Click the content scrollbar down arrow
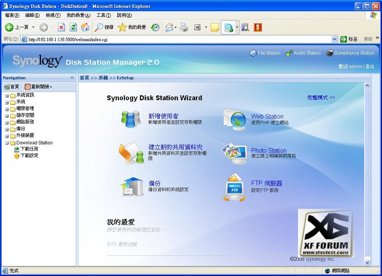 [367, 263]
